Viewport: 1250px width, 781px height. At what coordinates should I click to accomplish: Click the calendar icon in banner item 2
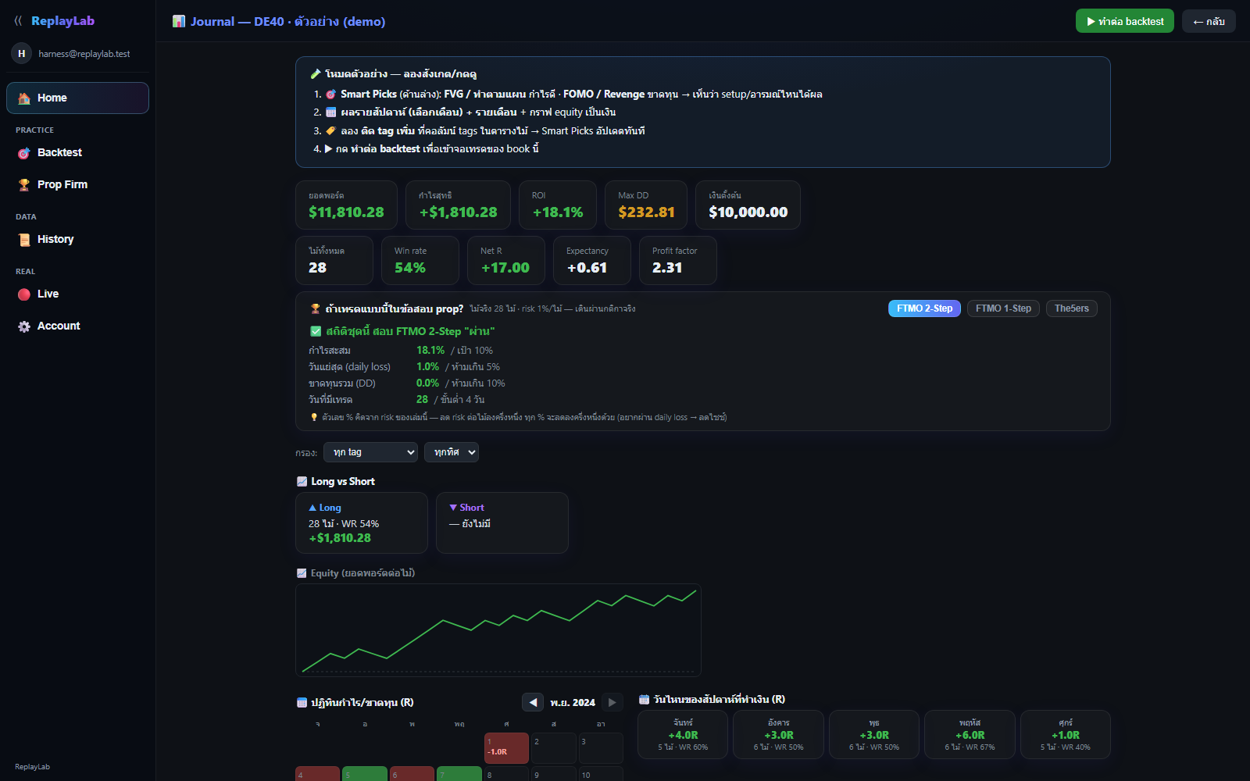[x=330, y=112]
